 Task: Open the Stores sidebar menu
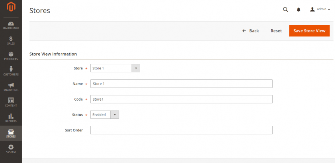[11, 133]
